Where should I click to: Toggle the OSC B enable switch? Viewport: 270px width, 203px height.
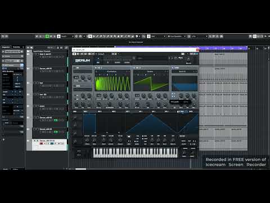pyautogui.click(x=134, y=68)
